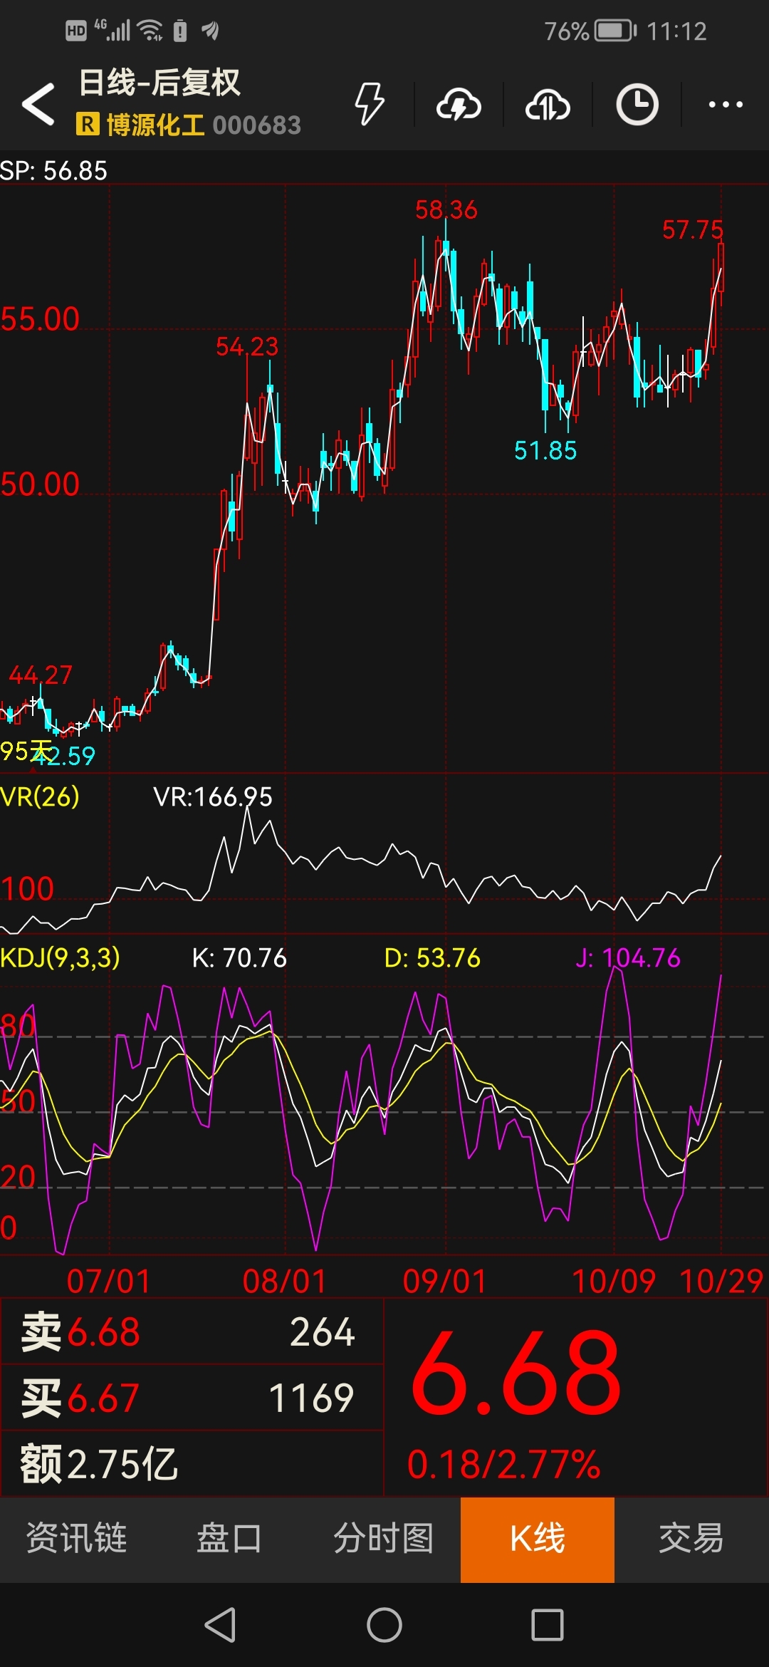This screenshot has width=769, height=1667.
Task: Tap the 卖 6.68 sell quote row
Action: [x=192, y=1331]
